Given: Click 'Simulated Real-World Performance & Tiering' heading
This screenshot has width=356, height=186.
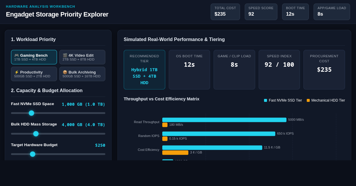Looking at the screenshot, I should 174,40.
